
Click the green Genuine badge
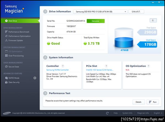[96, 21]
